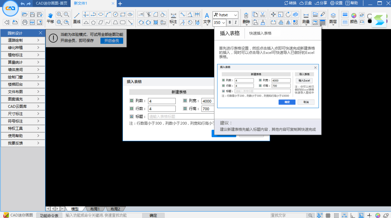This screenshot has width=391, height=218.
Task: Click the black color swatch in toolbar
Action: [370, 21]
